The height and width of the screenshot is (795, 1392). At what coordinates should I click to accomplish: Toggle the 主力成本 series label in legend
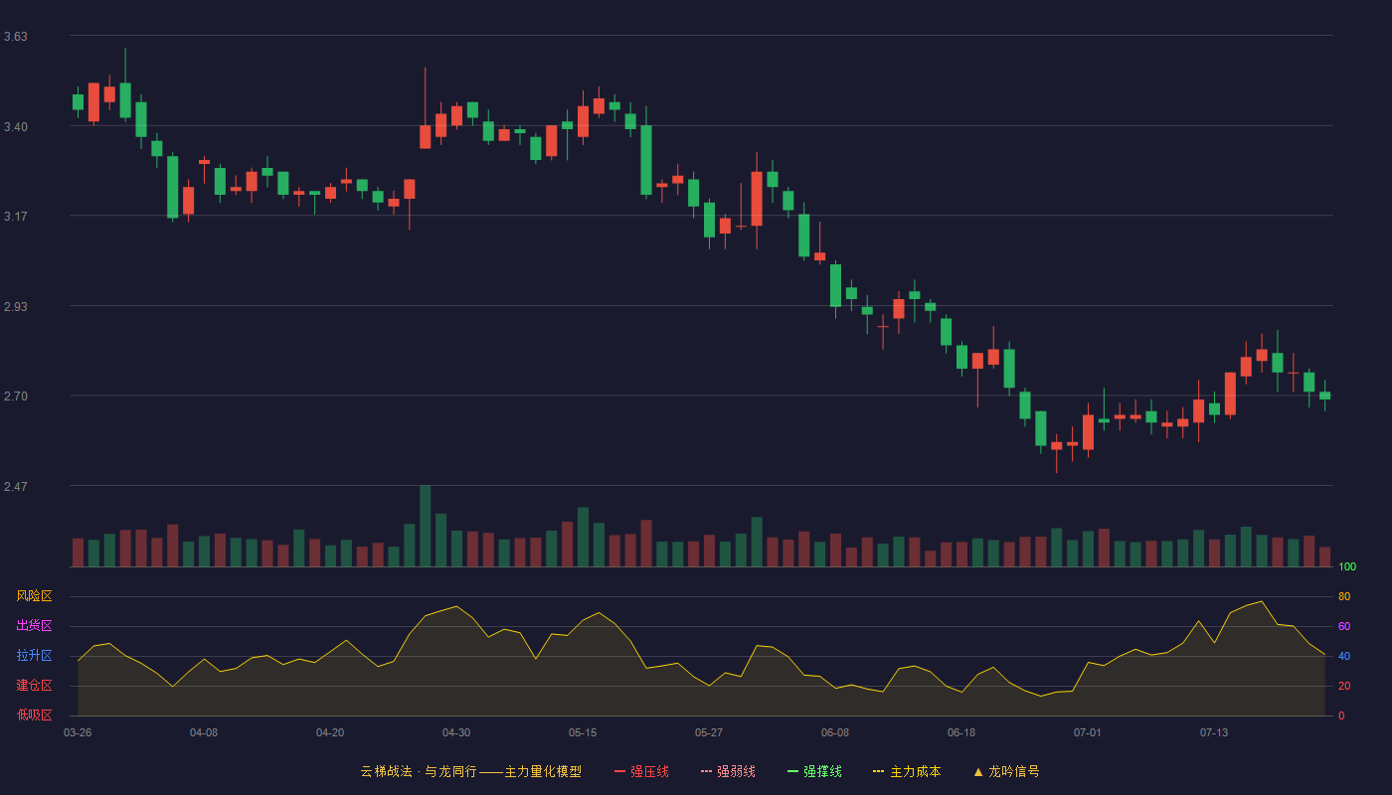[x=915, y=771]
